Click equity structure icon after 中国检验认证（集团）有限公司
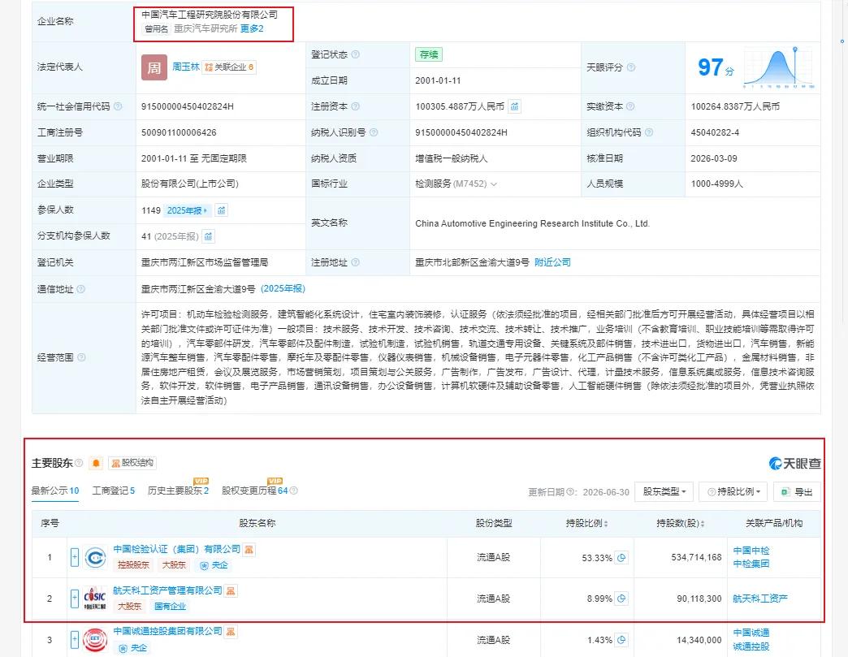Viewport: 848px width, 657px height. tap(249, 549)
